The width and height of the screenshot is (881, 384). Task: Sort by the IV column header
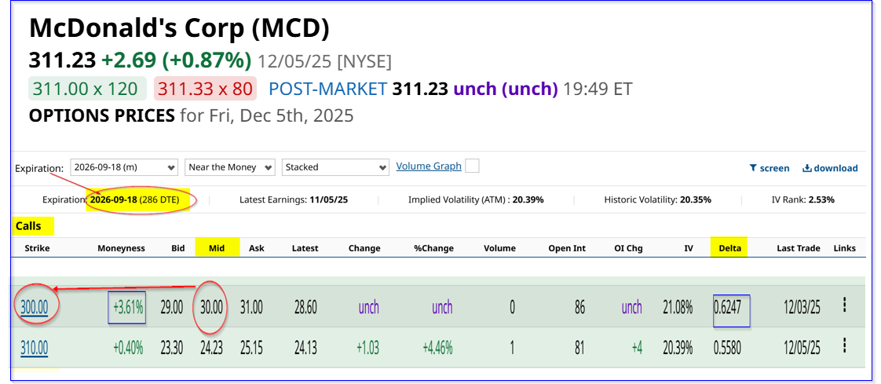689,248
